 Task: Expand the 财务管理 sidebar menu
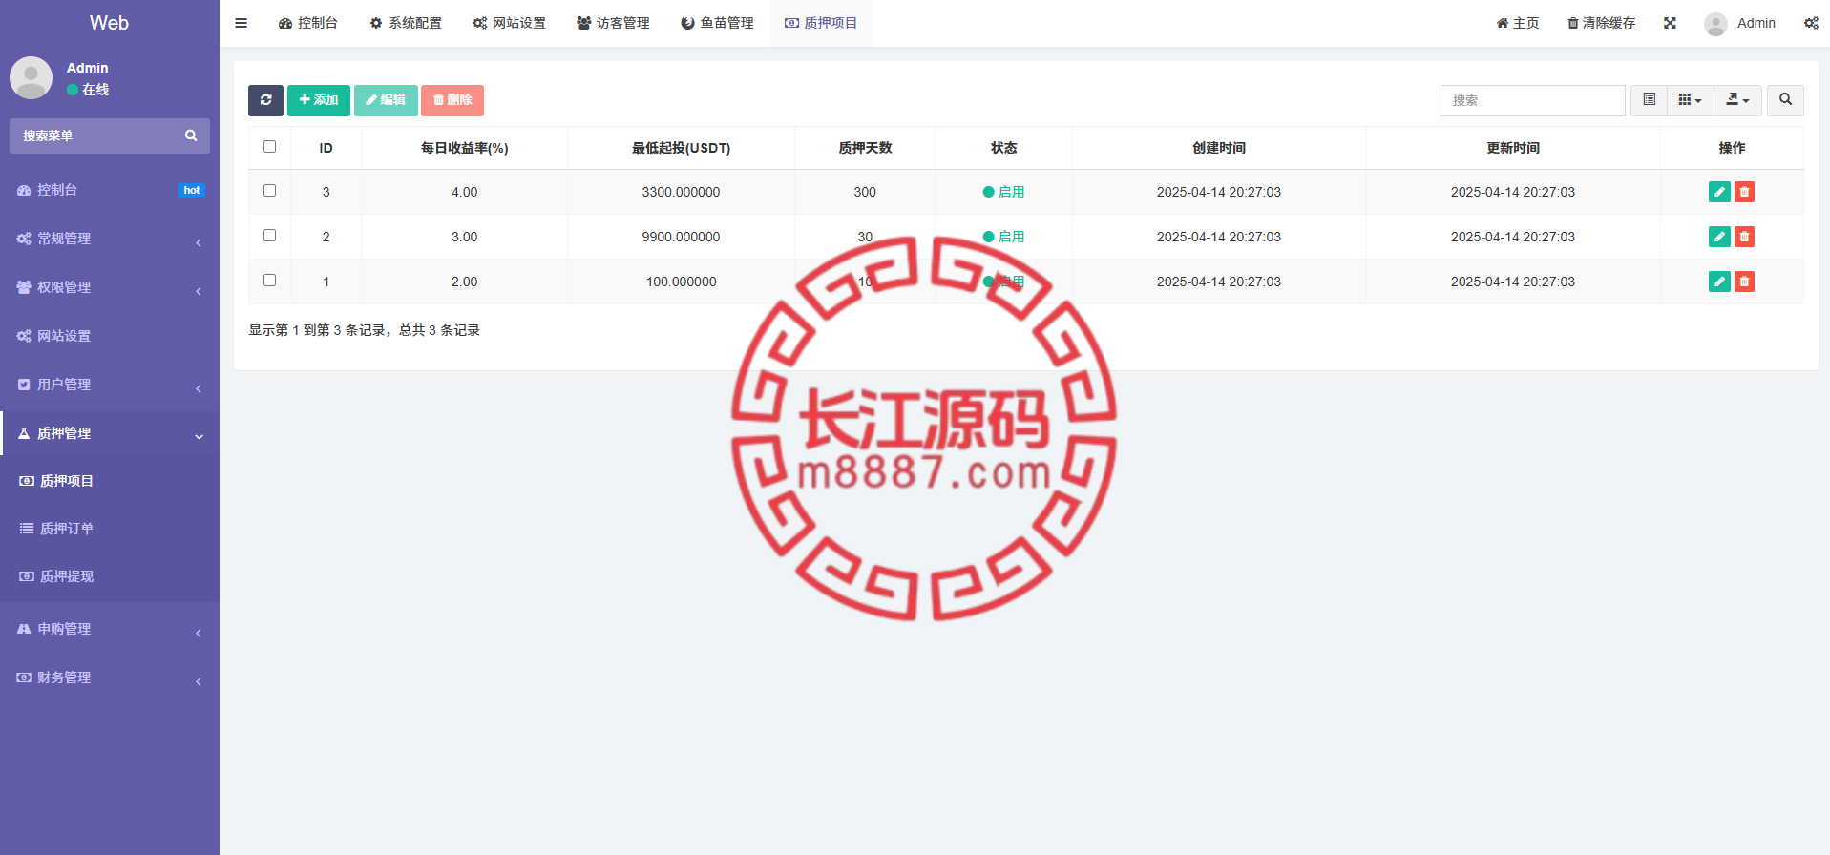(110, 678)
